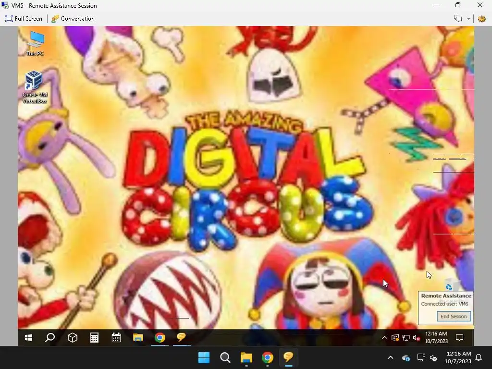Activate Remote Assistance app on host taskbar
This screenshot has height=369, width=492.
[288, 357]
